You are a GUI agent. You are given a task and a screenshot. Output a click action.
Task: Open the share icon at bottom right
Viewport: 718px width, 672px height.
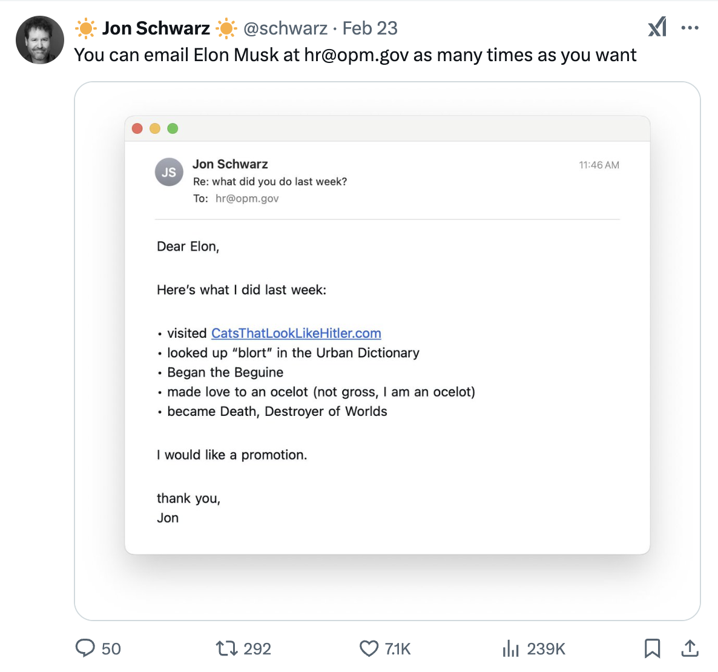(x=690, y=648)
